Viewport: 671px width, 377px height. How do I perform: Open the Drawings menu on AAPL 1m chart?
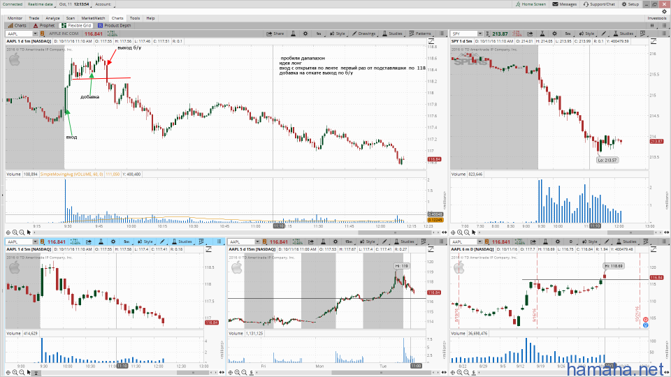pos(363,34)
